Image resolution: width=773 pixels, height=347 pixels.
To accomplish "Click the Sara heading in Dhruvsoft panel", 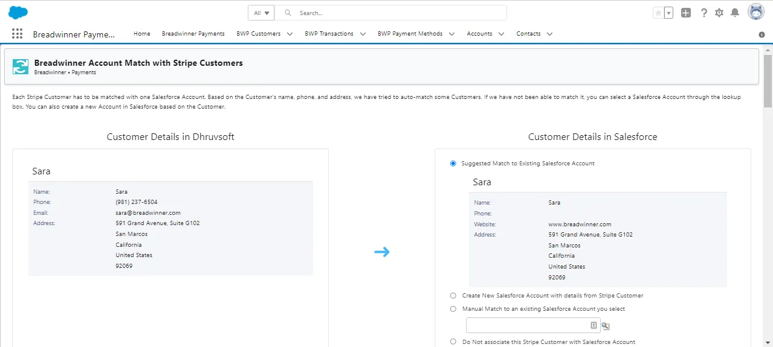I will click(x=42, y=171).
